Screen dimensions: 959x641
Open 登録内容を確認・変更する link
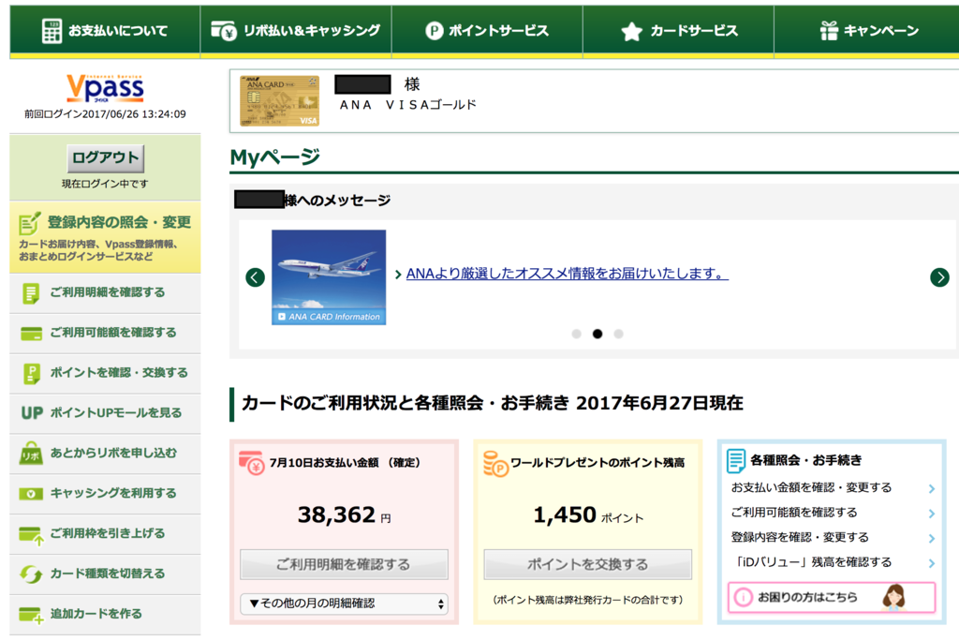(x=800, y=538)
